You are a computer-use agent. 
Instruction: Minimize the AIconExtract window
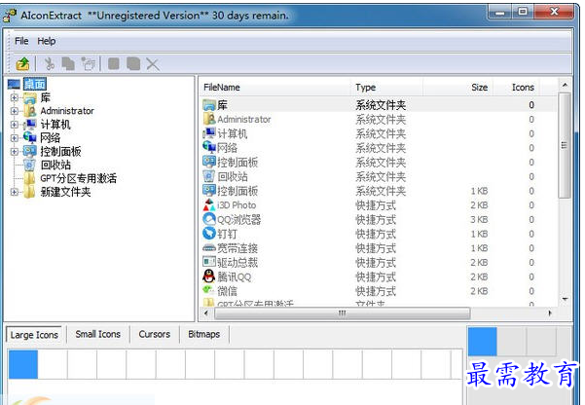pos(500,12)
